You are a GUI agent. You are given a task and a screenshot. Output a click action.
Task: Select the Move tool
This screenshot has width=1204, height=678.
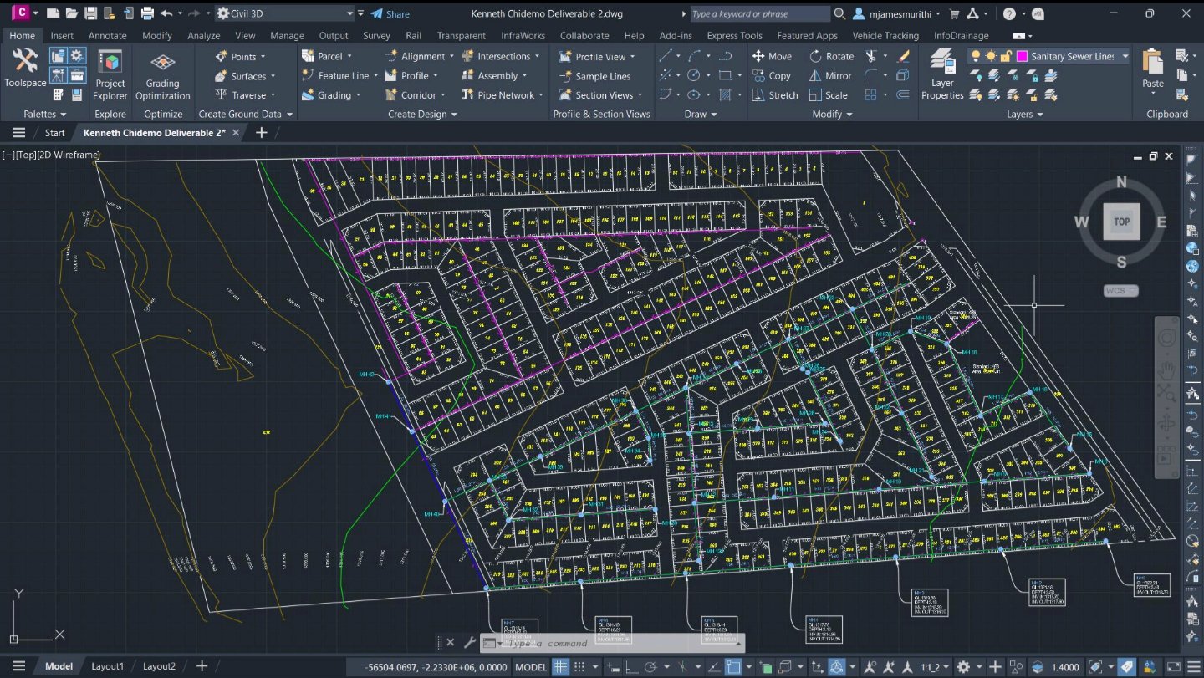coord(772,56)
